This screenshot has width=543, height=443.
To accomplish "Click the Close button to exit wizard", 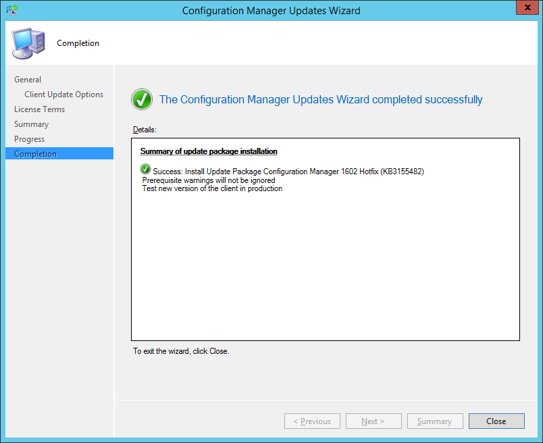I will [x=496, y=421].
